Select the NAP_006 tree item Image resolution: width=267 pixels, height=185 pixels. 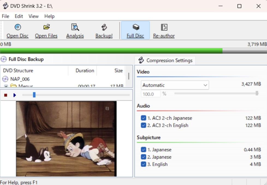20,79
